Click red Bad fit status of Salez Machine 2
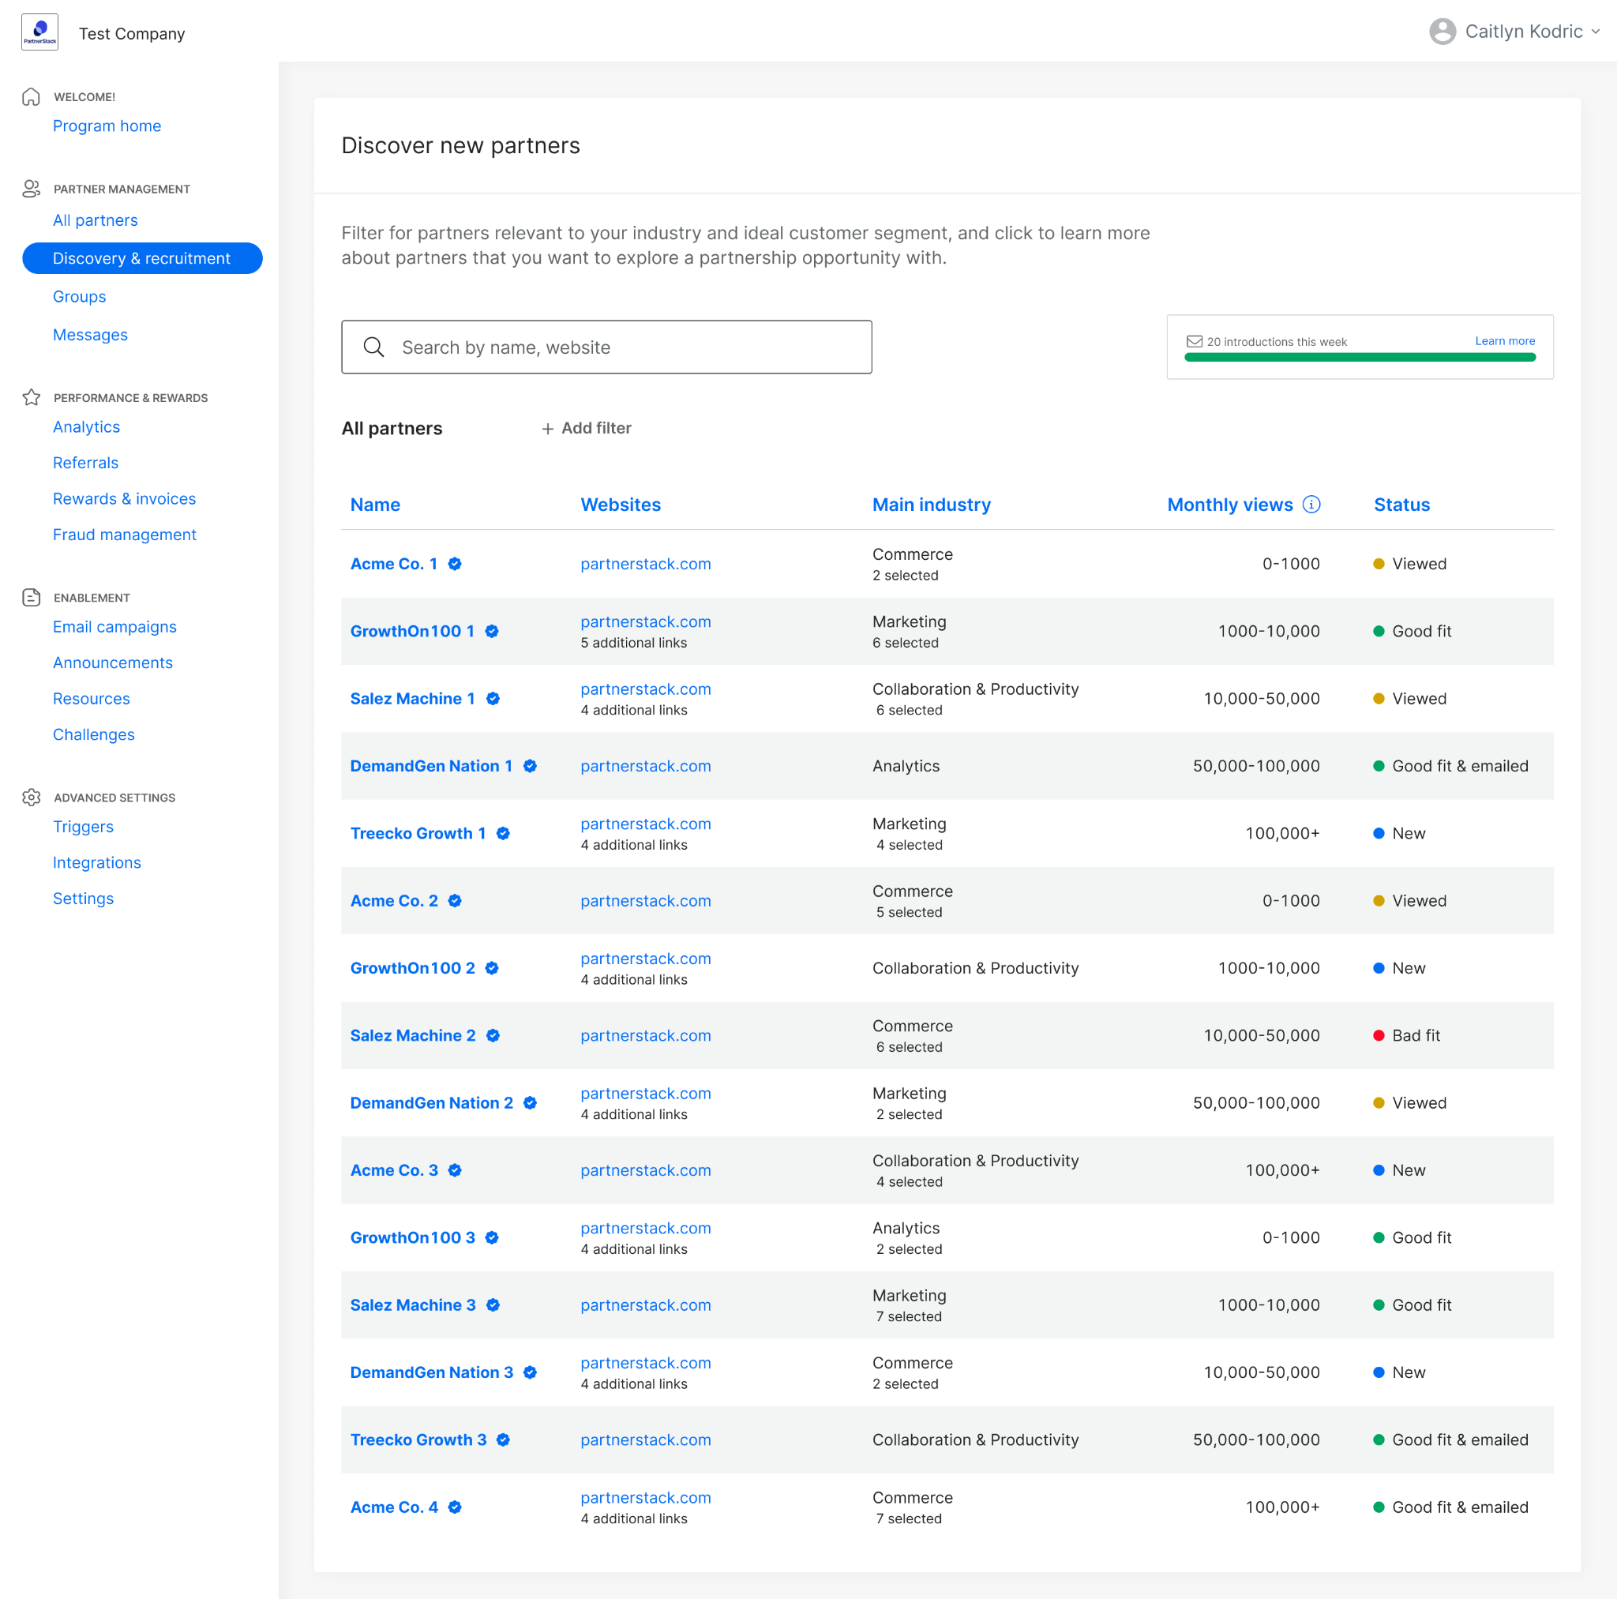The width and height of the screenshot is (1617, 1599). click(x=1406, y=1035)
